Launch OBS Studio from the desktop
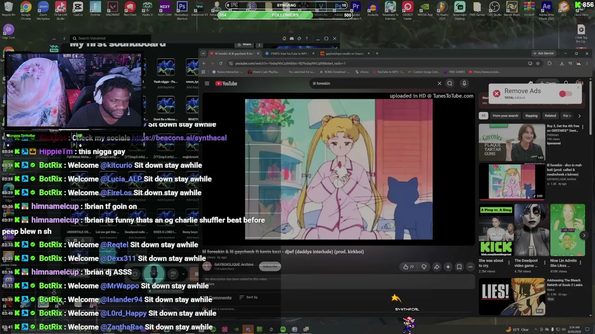 tap(495, 9)
